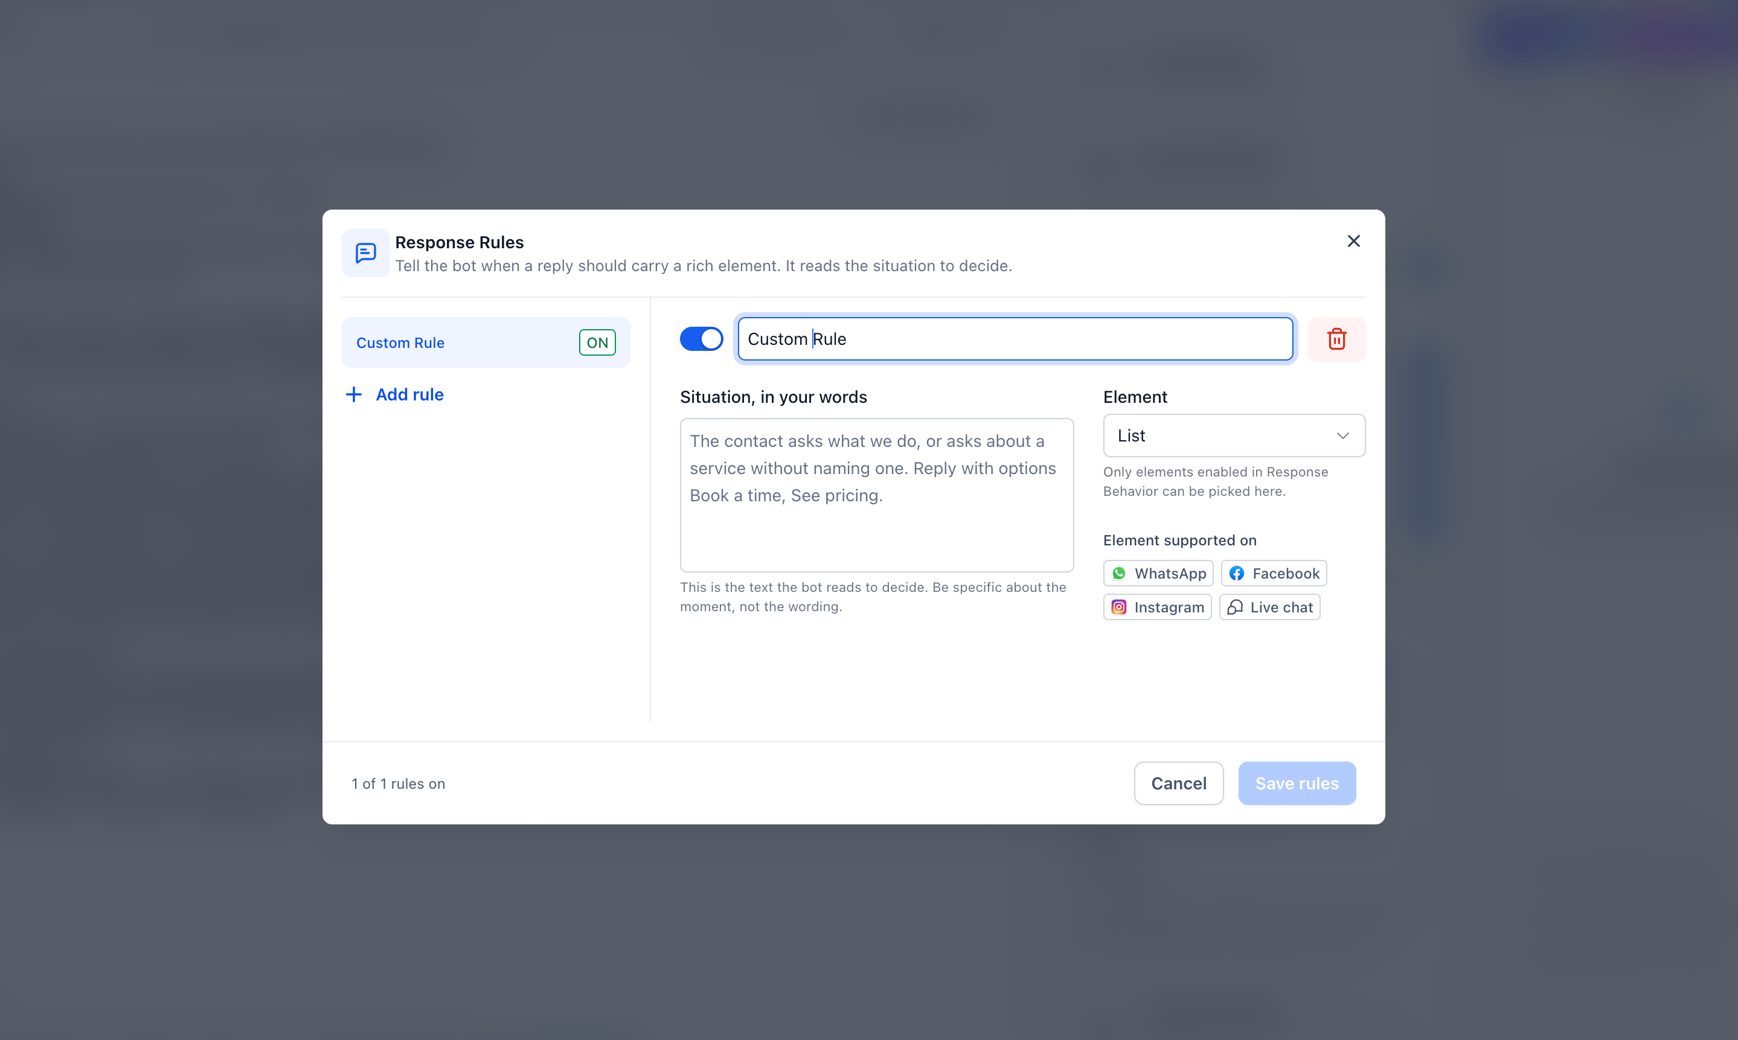The image size is (1738, 1040).
Task: Click the Response Rules chat icon
Action: click(x=366, y=253)
